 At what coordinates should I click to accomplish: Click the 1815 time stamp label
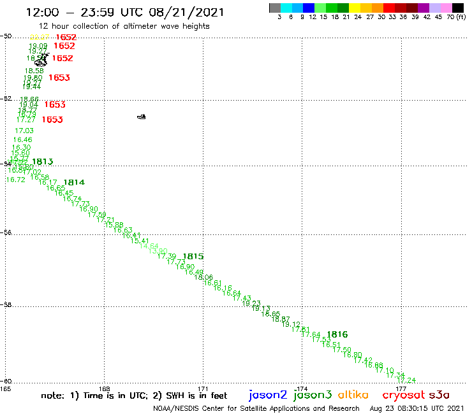pyautogui.click(x=193, y=257)
